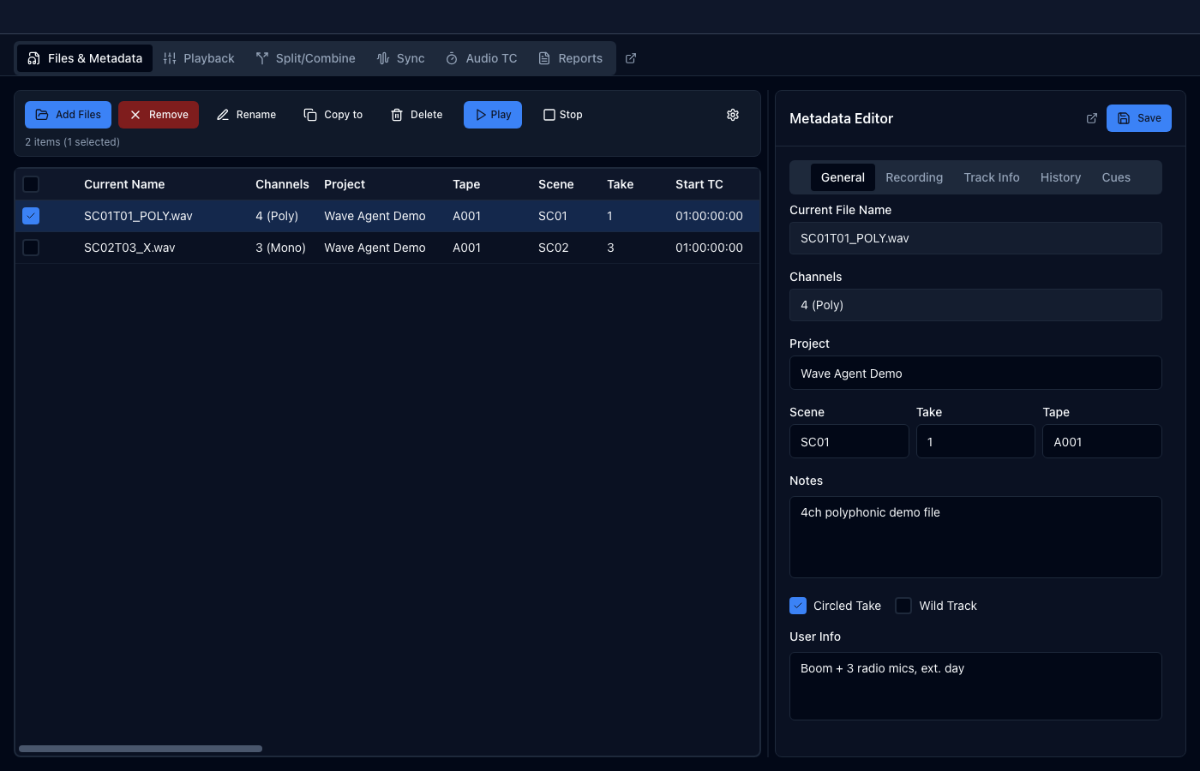Click the User Info text area

point(975,686)
